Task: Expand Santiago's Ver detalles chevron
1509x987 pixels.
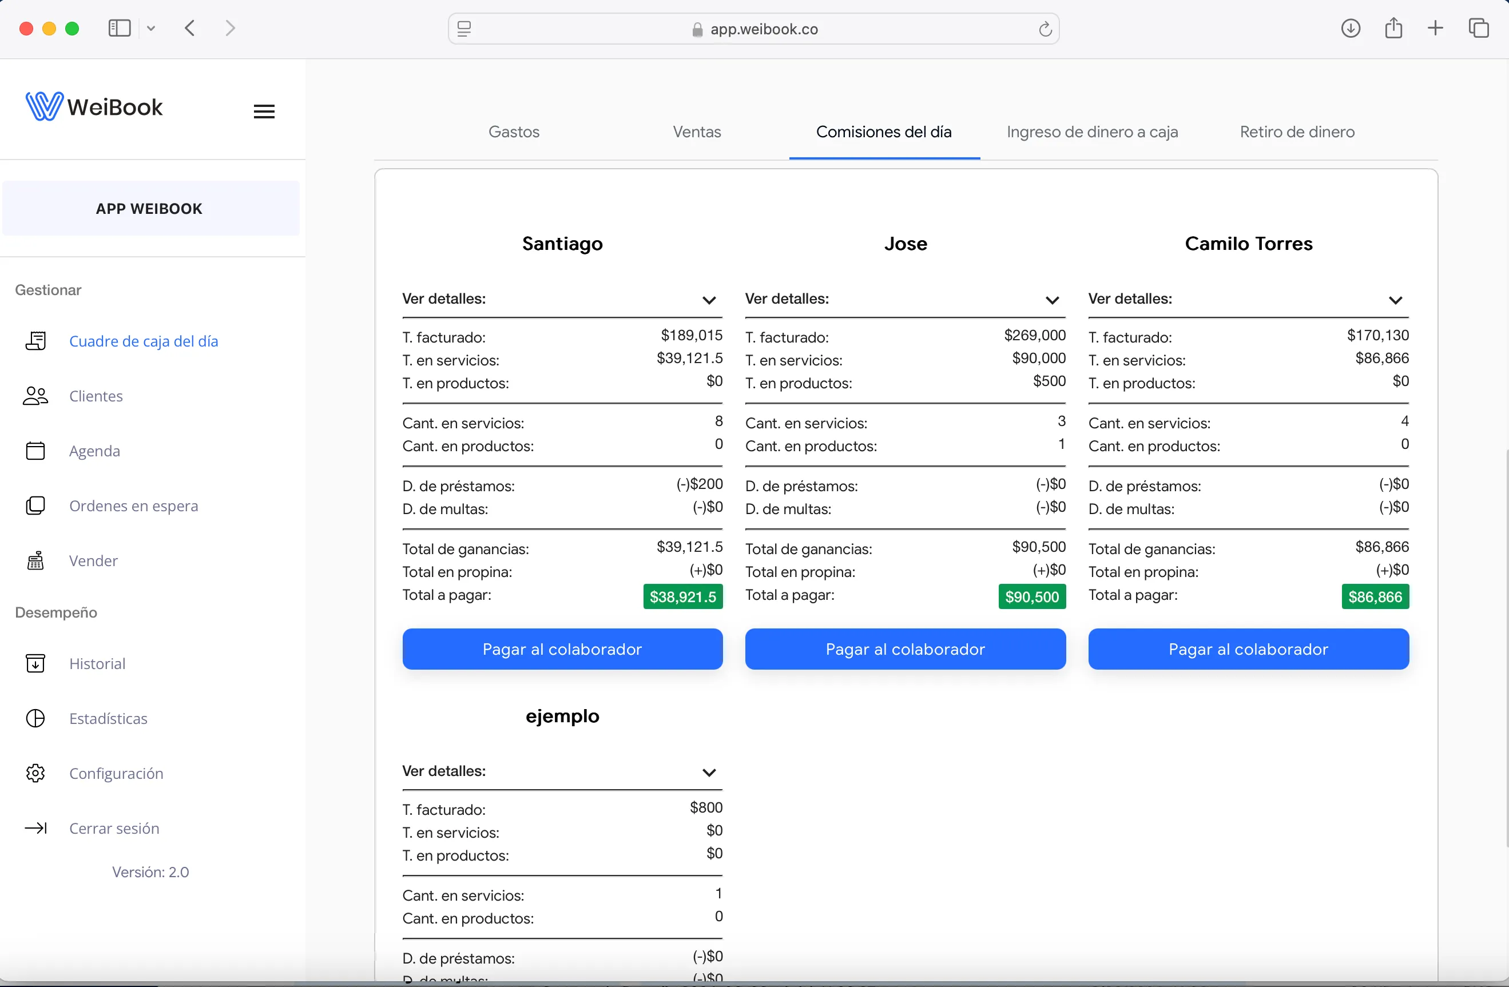Action: (709, 300)
